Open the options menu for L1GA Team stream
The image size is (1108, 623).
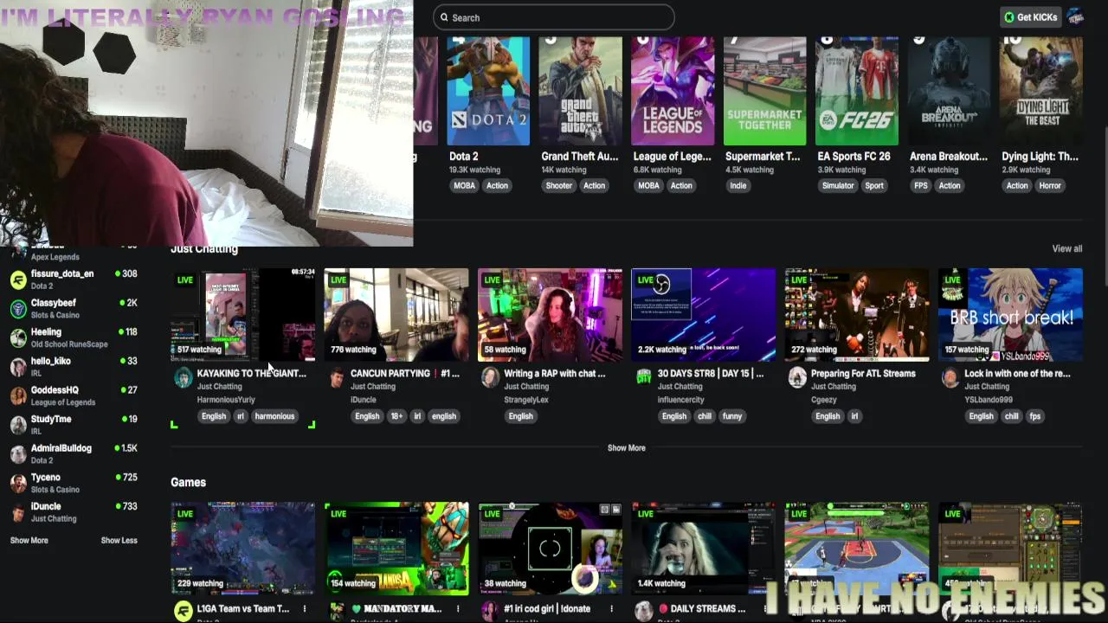click(x=304, y=609)
